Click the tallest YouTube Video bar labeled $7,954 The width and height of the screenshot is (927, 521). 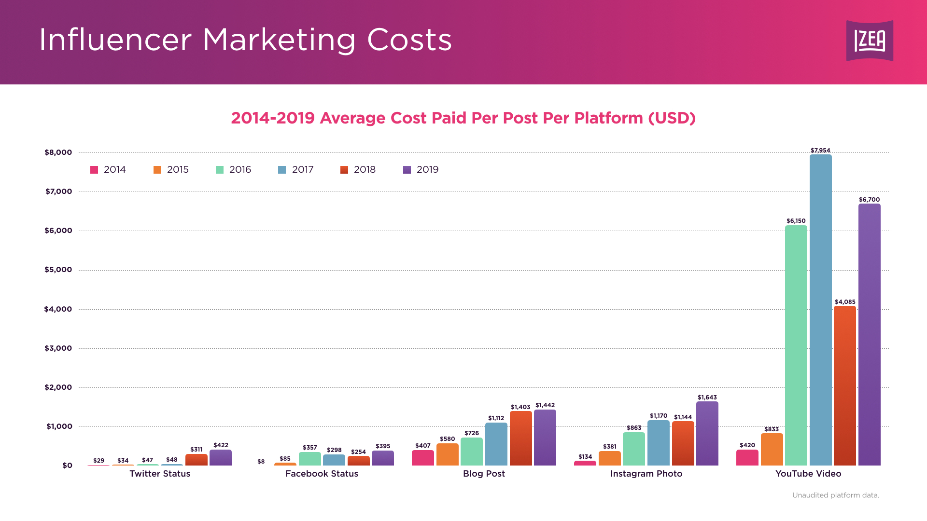821,309
